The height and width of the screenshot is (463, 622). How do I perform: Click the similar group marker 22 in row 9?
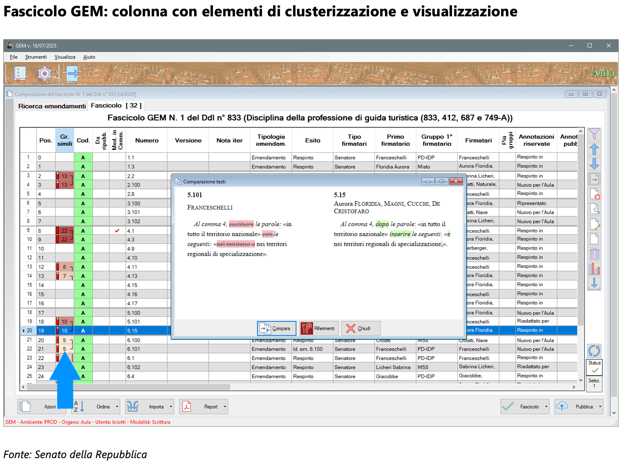tap(65, 231)
